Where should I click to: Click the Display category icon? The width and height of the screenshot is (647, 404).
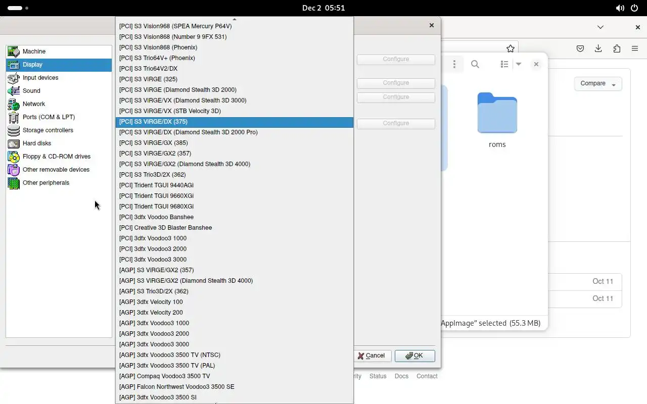pyautogui.click(x=14, y=65)
